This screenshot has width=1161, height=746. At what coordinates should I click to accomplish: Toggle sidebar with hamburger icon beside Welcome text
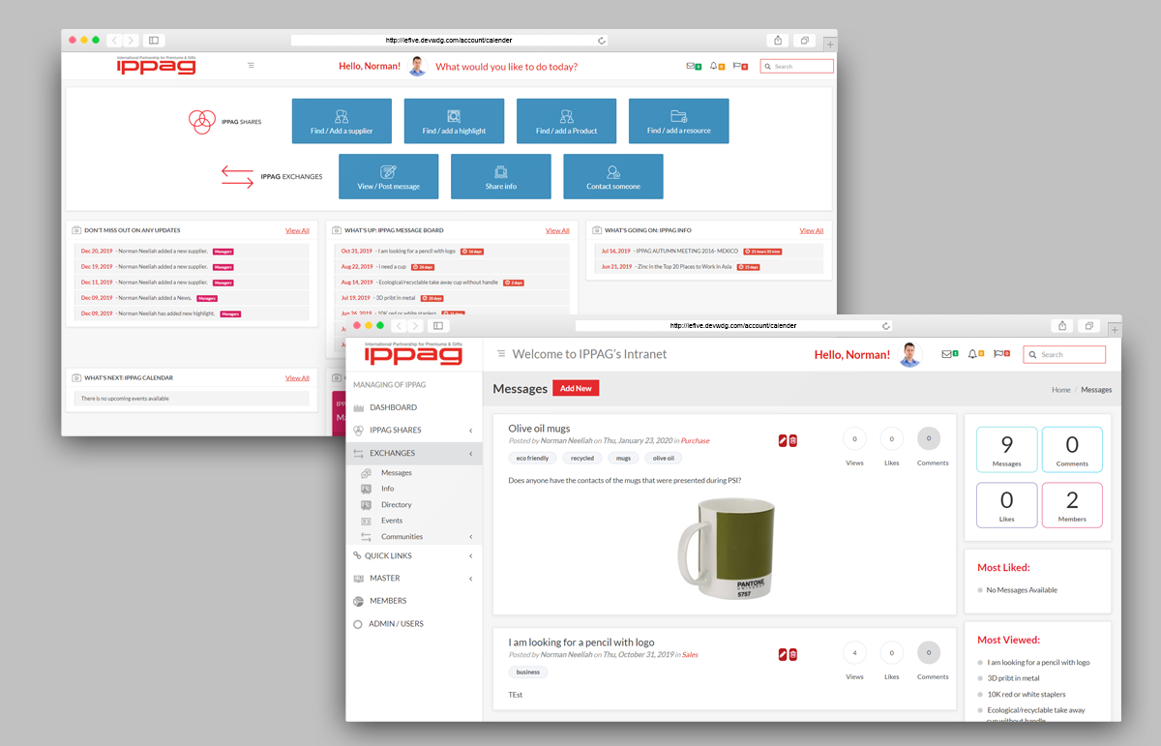[501, 354]
